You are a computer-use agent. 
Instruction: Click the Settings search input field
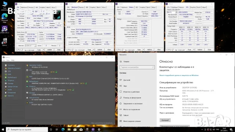click(x=137, y=67)
